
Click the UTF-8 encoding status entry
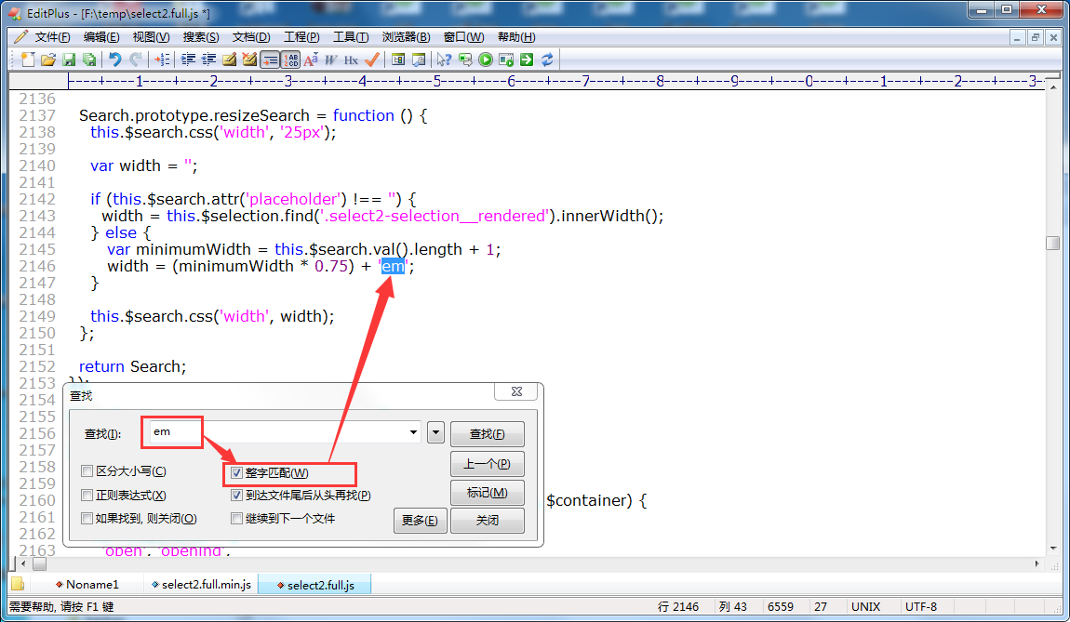click(920, 606)
